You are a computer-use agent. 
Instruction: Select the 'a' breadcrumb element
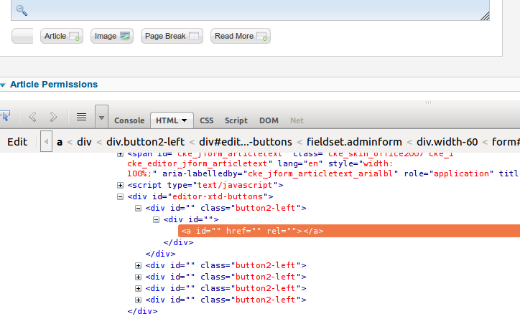pos(60,142)
